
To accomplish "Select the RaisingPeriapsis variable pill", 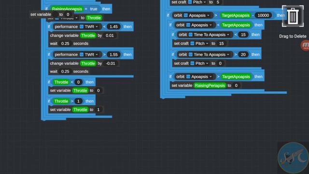I will click(x=210, y=86).
